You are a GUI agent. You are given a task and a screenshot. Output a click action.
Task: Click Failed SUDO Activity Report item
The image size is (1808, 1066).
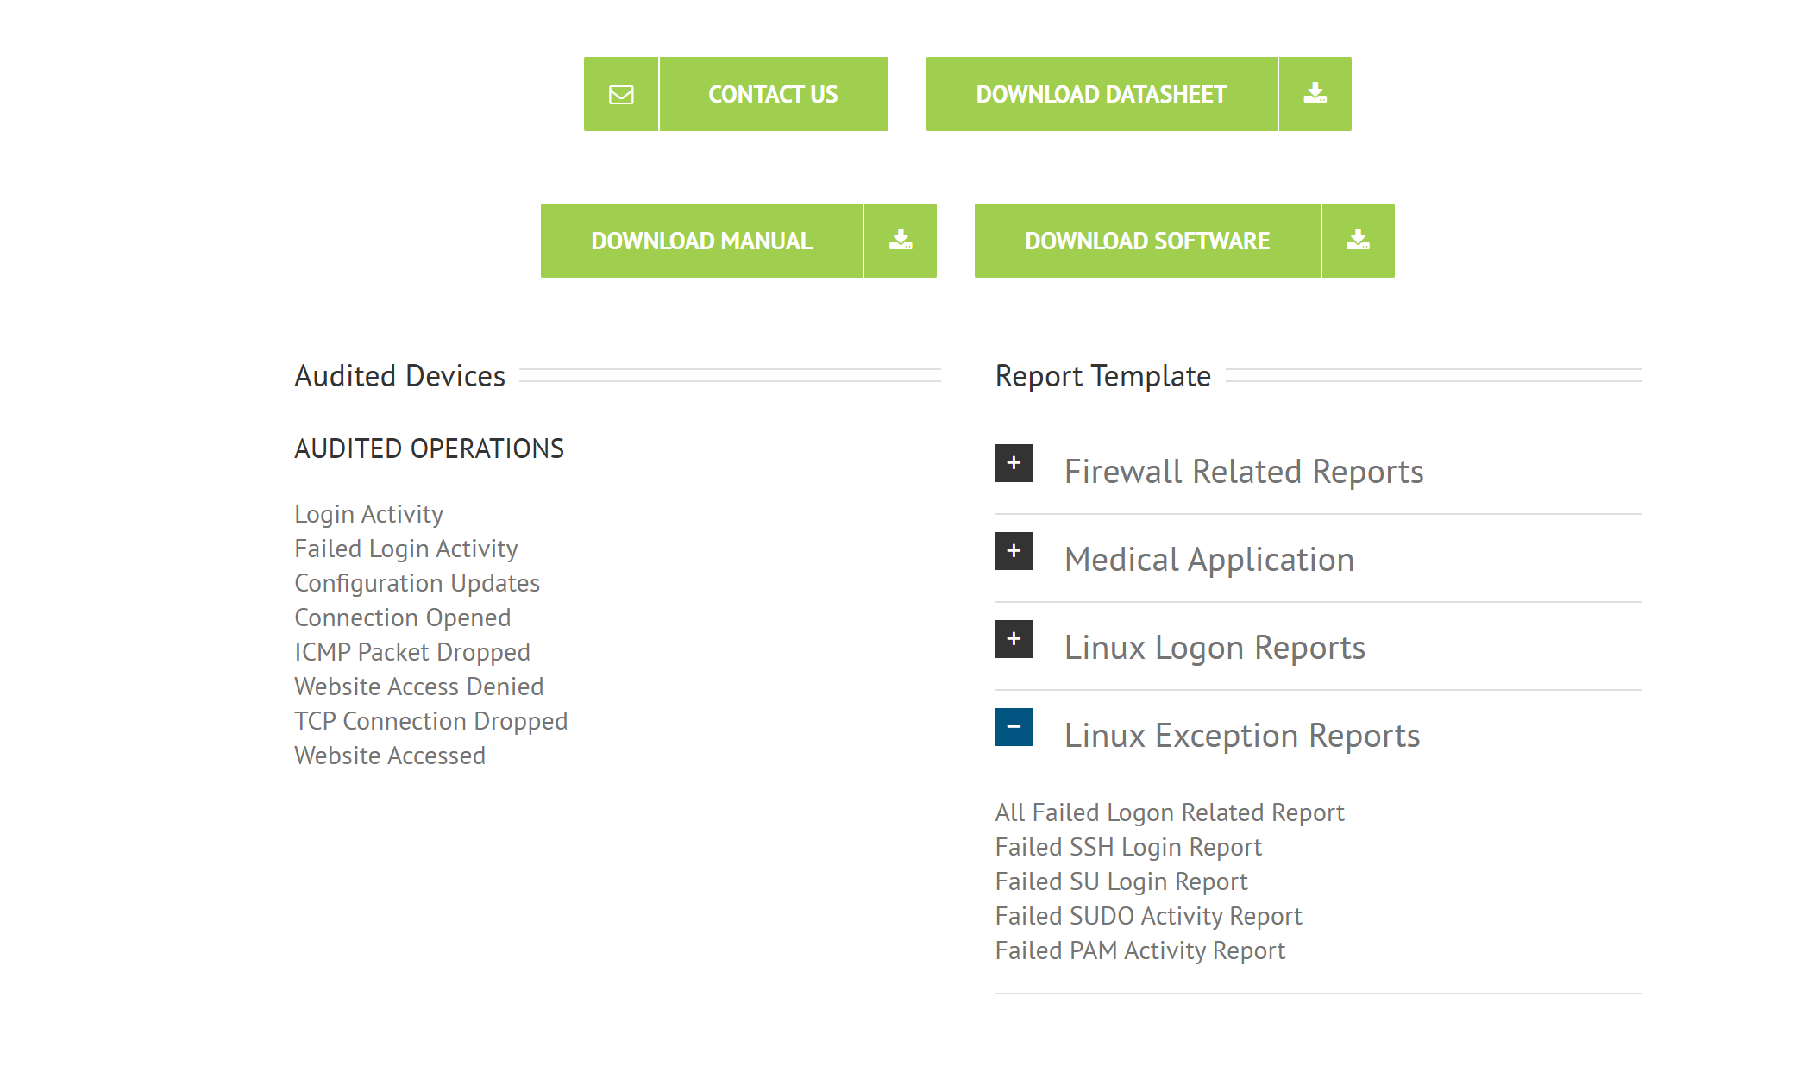point(1148,916)
